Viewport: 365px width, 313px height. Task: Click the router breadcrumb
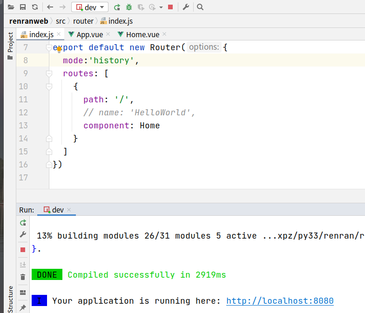(83, 21)
